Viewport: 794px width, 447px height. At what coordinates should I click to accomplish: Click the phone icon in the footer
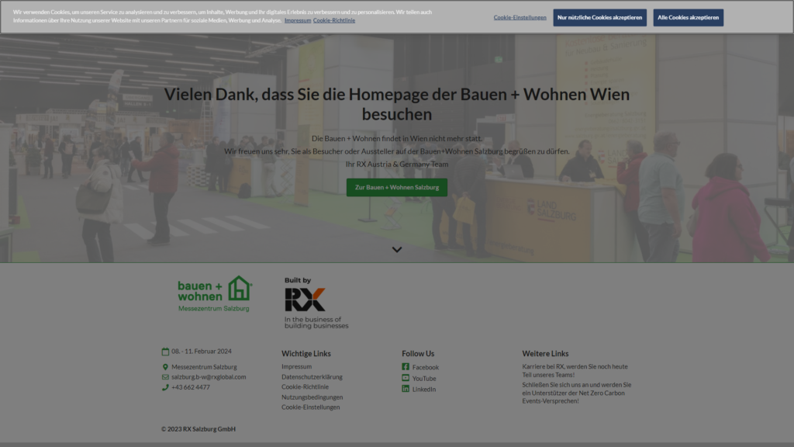click(165, 387)
